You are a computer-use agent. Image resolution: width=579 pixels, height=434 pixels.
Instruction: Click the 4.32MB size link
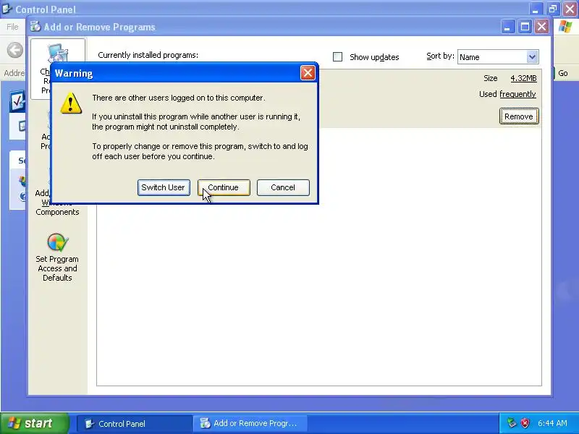point(523,78)
